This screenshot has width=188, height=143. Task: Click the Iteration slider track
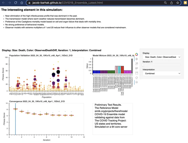pos(162,65)
